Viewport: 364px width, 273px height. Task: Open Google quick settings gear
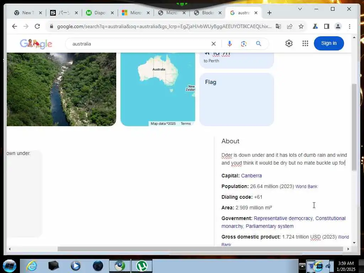click(289, 43)
